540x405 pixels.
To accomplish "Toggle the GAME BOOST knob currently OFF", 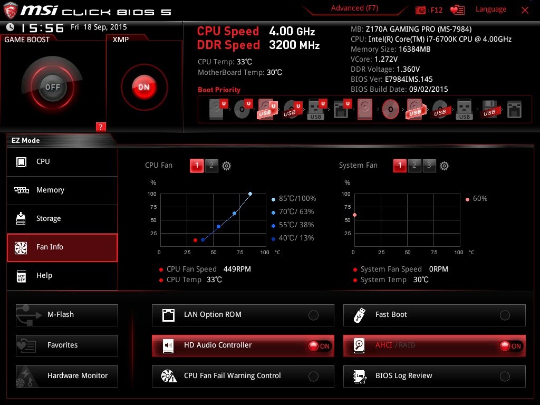I will [52, 87].
